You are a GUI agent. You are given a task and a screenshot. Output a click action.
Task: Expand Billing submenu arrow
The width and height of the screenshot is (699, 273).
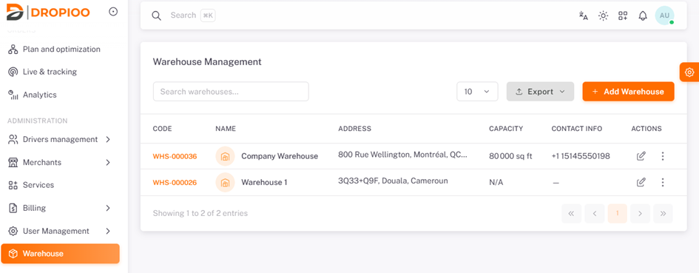pyautogui.click(x=108, y=208)
